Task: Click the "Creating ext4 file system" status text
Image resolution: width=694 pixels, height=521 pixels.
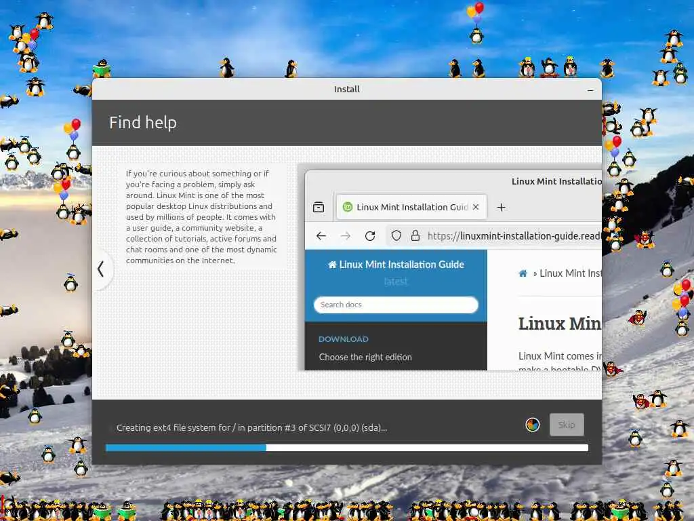Action: click(251, 428)
